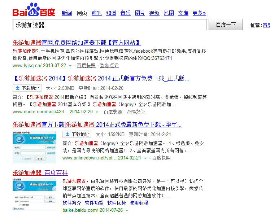Viewport: 270px width, 219px height.
Task: Open the 软件简介 sublink
Action: (x=72, y=203)
